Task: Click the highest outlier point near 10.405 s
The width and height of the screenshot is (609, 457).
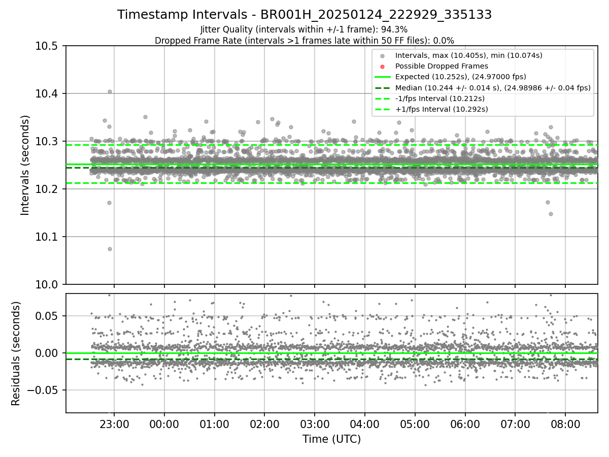Action: pyautogui.click(x=110, y=92)
